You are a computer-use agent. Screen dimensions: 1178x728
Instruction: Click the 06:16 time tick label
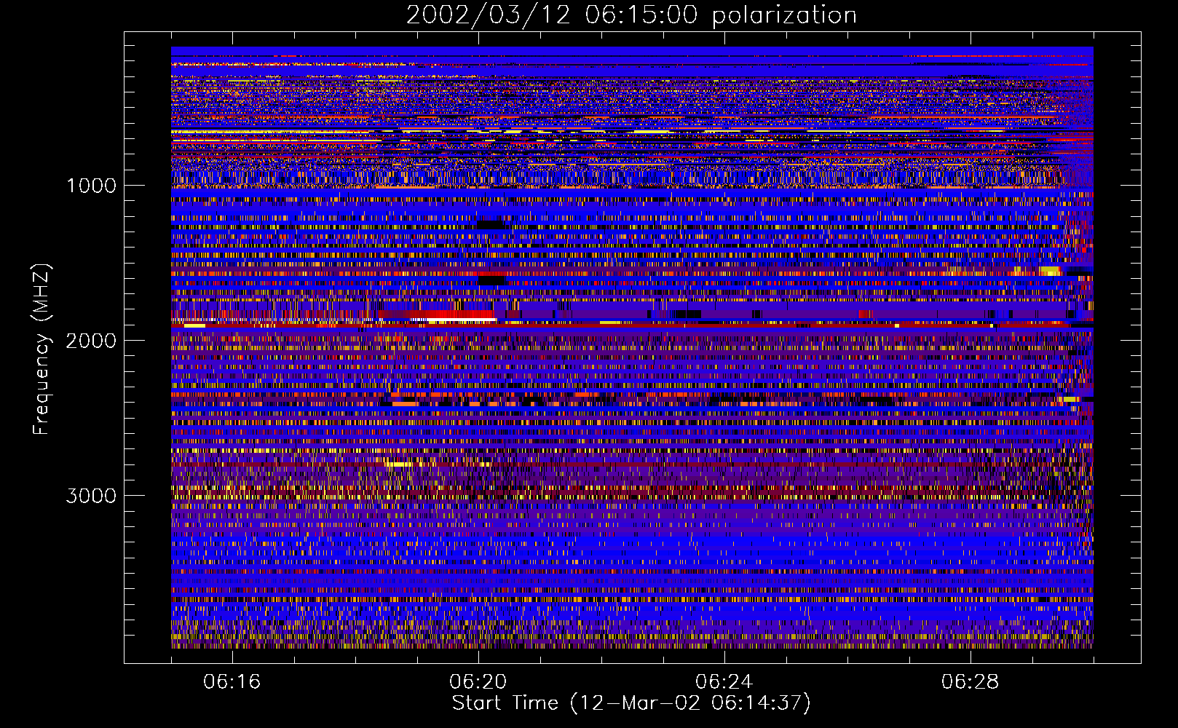(x=232, y=682)
